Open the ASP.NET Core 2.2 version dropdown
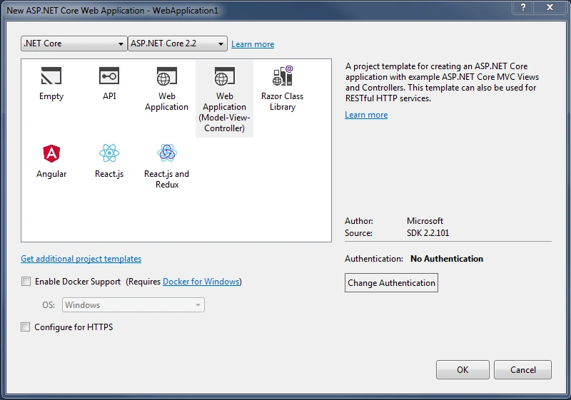This screenshot has width=571, height=400. click(178, 43)
